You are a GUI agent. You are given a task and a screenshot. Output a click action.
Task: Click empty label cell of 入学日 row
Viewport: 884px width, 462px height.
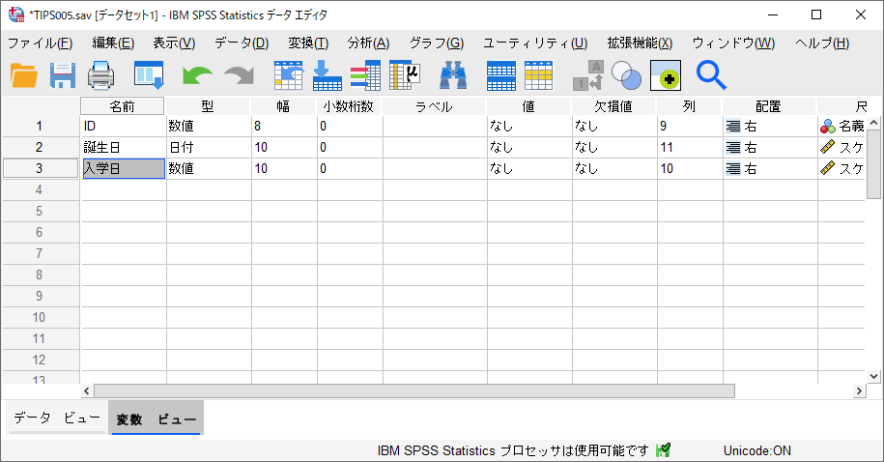click(435, 168)
